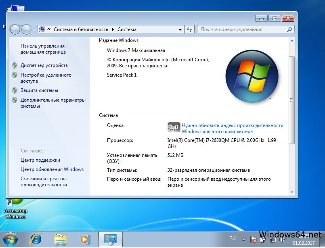Click scrollbar down arrow in System window

[x=292, y=192]
